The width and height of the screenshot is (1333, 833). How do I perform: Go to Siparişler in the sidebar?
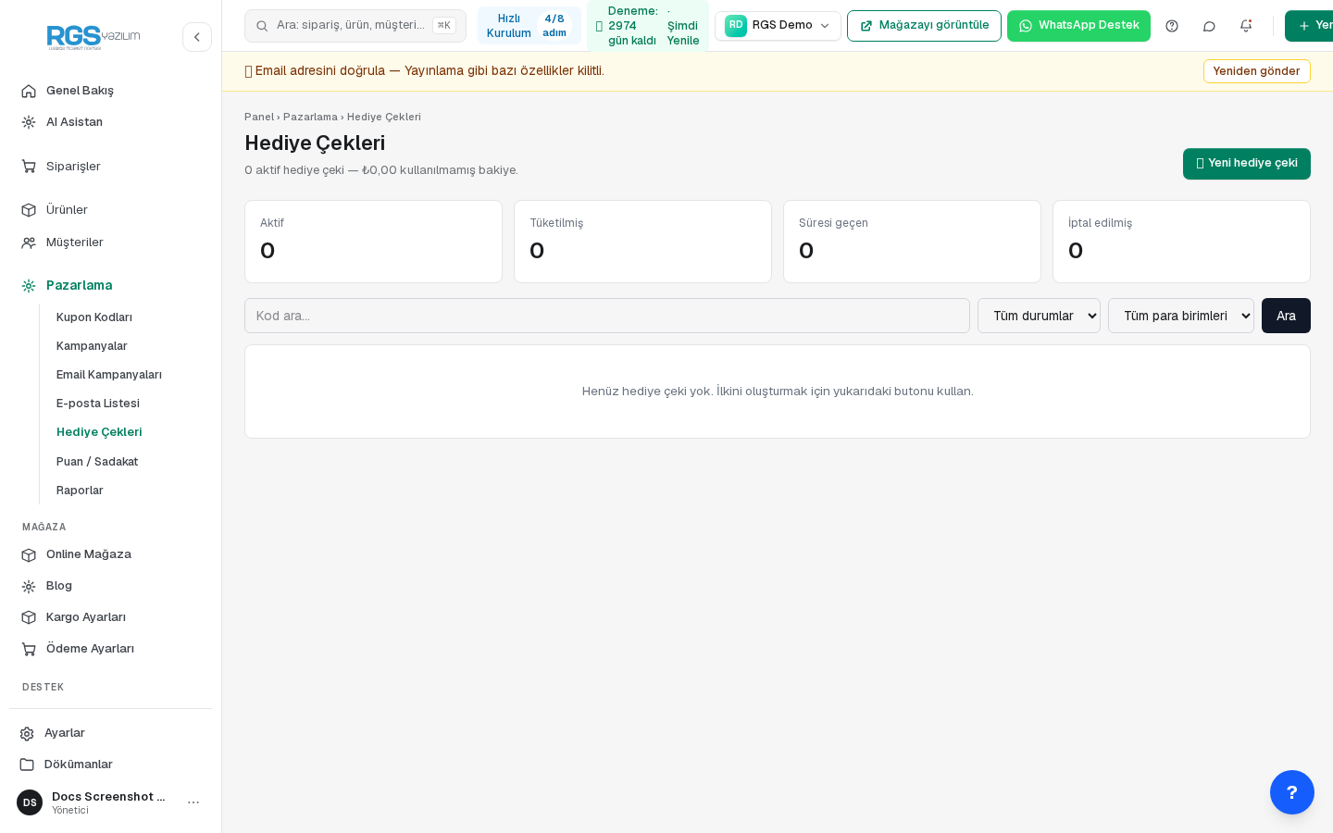[111, 167]
